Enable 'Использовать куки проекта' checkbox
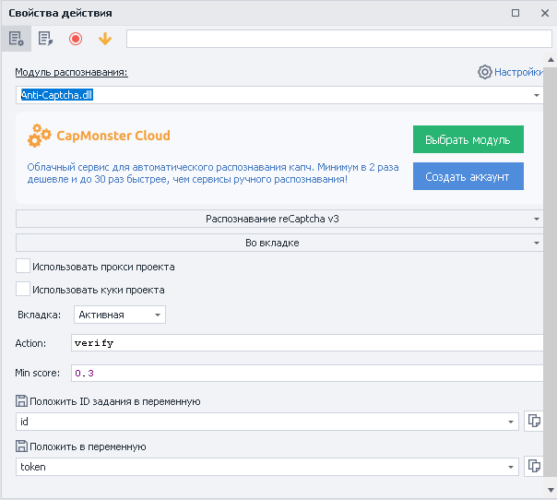 [23, 290]
